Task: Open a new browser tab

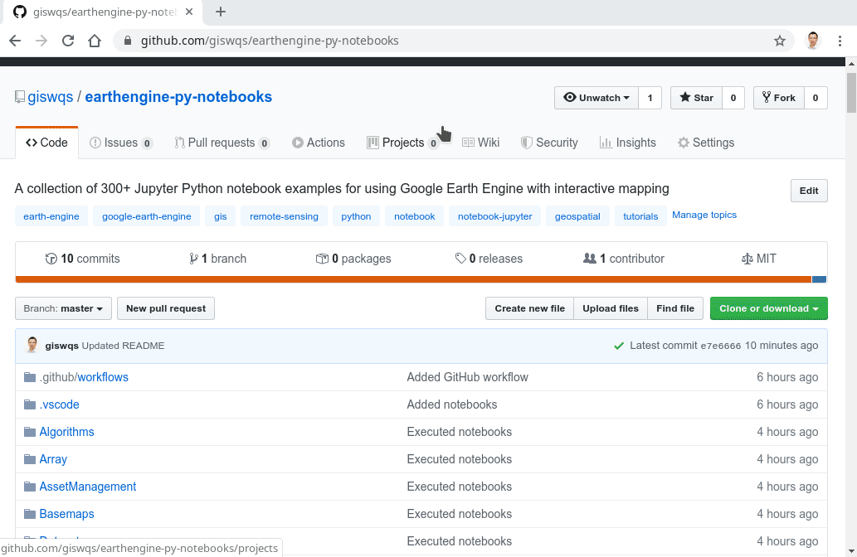Action: pos(221,12)
